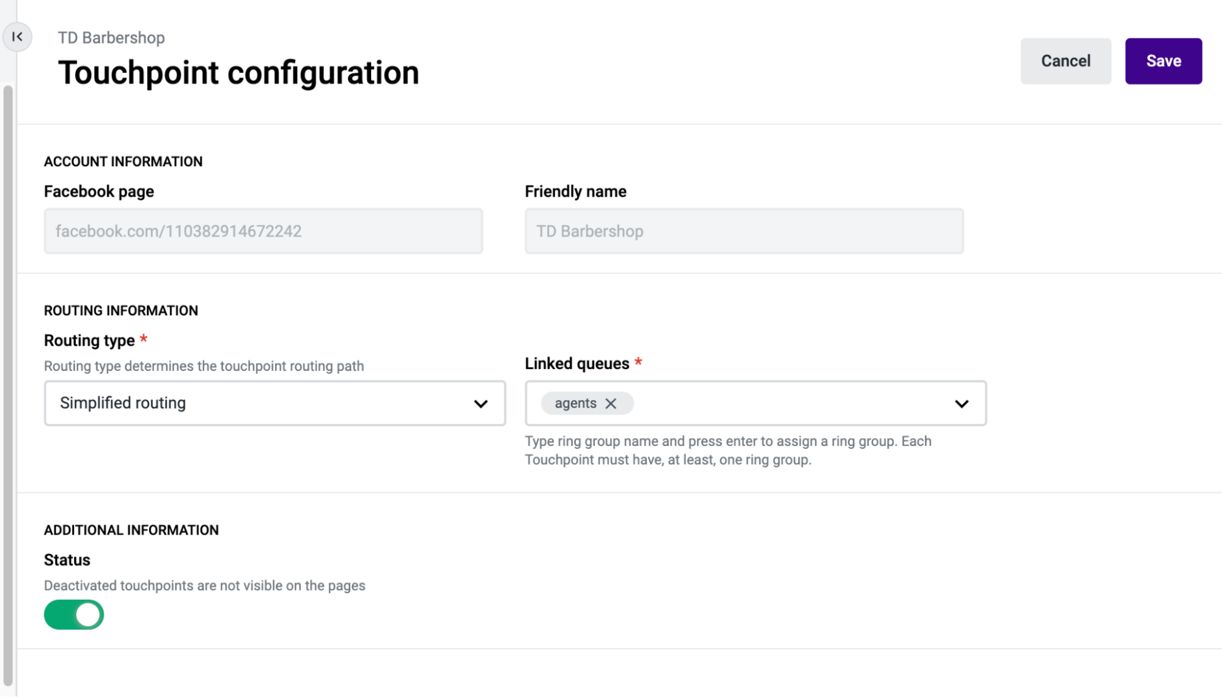Click the Friendly name text field

point(744,231)
